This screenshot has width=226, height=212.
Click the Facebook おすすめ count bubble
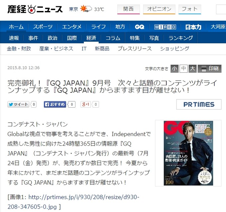72,104
